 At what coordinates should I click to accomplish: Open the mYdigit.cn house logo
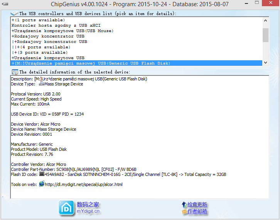pos(66,208)
